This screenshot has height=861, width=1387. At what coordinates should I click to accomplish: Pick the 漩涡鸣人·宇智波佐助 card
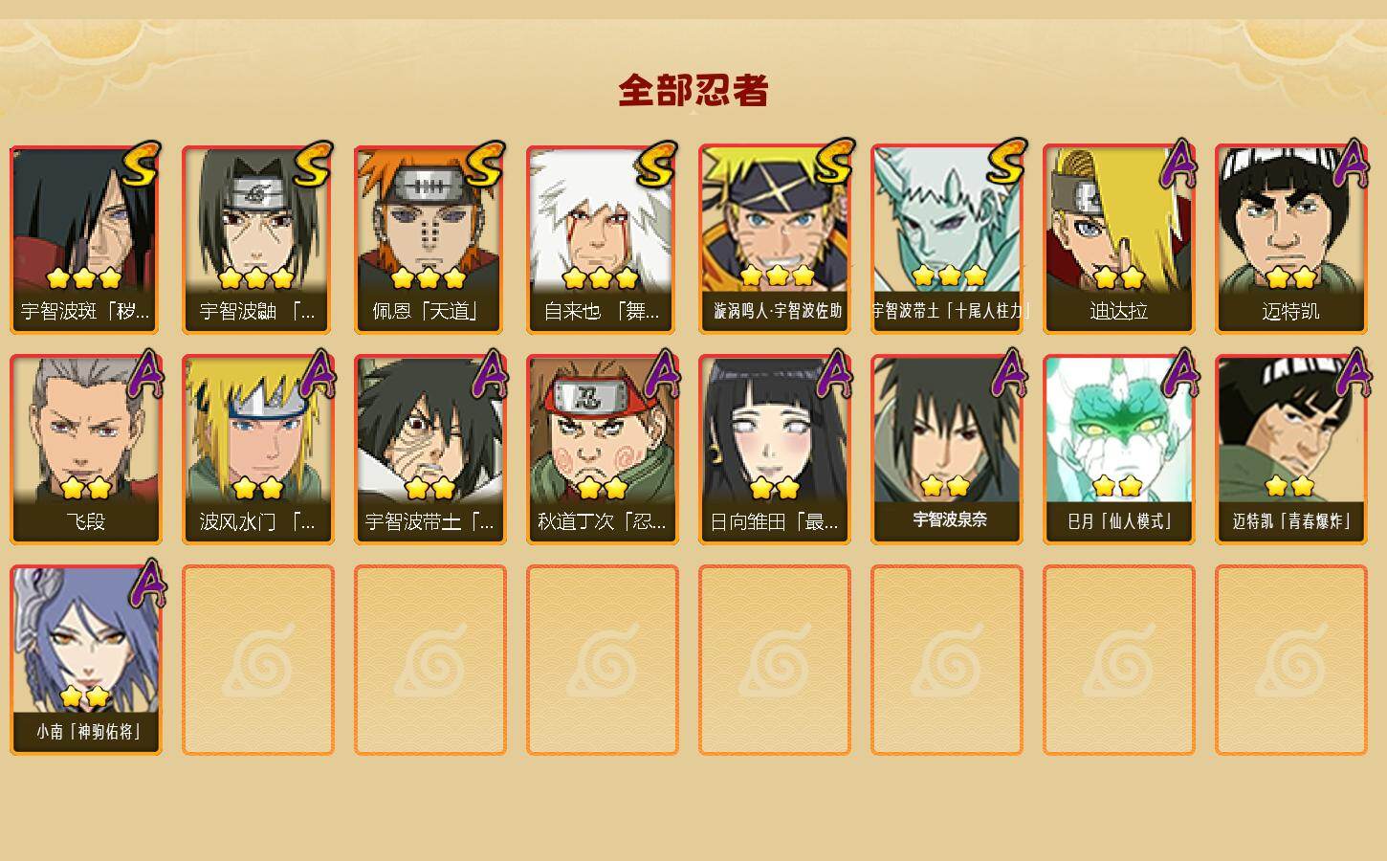775,239
